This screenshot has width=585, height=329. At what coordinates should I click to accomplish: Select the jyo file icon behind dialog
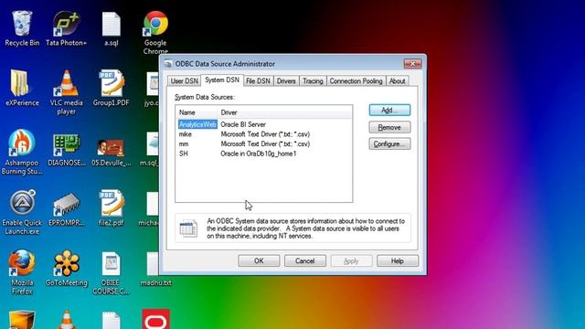point(153,89)
